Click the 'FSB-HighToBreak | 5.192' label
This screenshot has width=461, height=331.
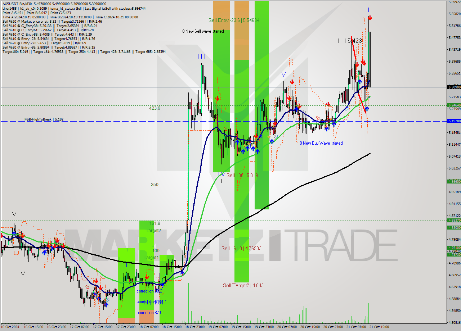click(44, 119)
